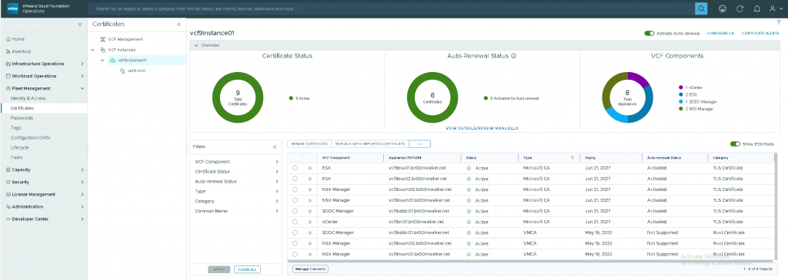Viewport: 788px width, 280px height.
Task: Click Replace With Imported Certificate button
Action: [x=370, y=143]
